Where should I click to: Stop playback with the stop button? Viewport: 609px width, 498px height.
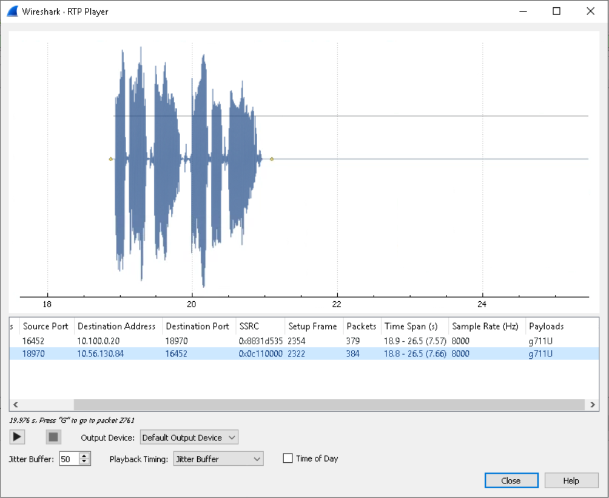(x=53, y=437)
